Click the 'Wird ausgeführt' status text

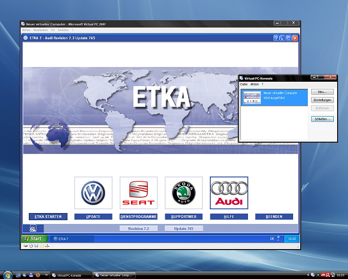pyautogui.click(x=274, y=98)
